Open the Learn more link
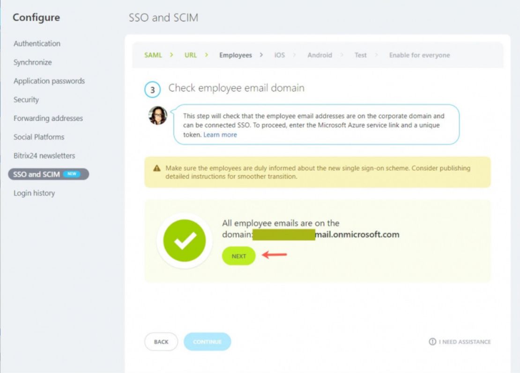 coord(220,135)
